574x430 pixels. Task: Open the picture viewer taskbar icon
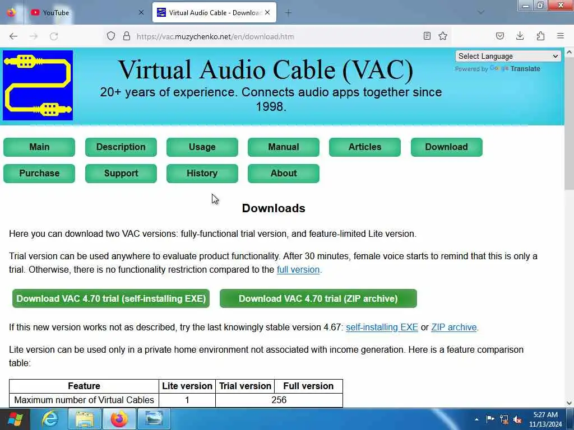(154, 419)
